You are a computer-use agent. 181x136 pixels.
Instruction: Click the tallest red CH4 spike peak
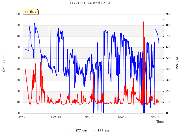coord(143,22)
